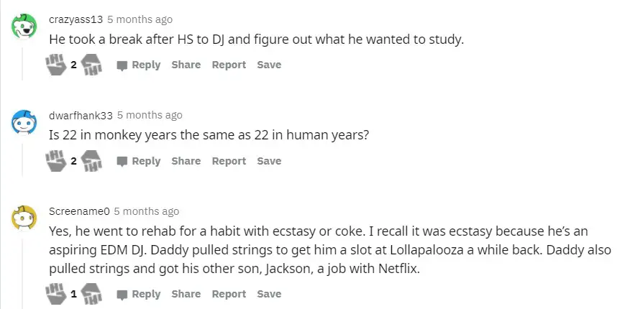Downvote dwarfhank33's monkey years comment
Viewport: 630px width, 309px height.
click(90, 161)
